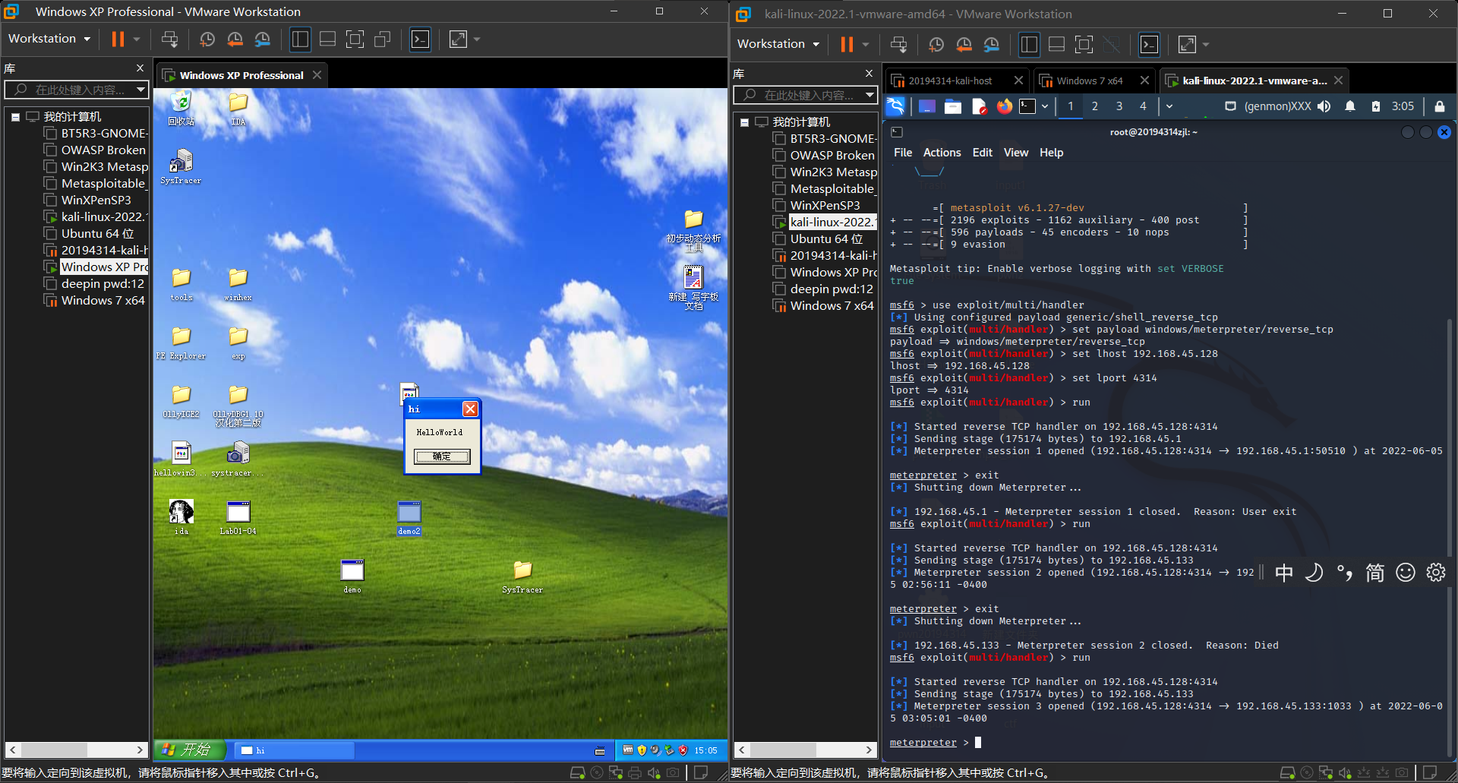Close the hi HelloWorld dialog
The height and width of the screenshot is (783, 1458).
[x=470, y=409]
